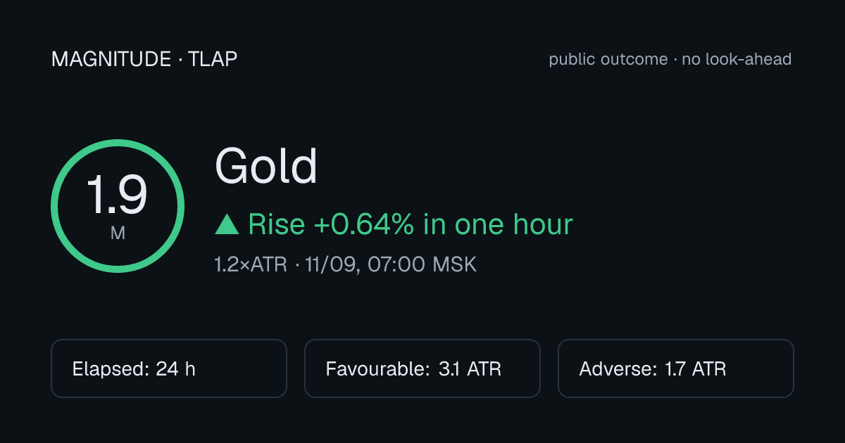This screenshot has width=845, height=443.
Task: Click the TLAP header label
Action: [213, 59]
